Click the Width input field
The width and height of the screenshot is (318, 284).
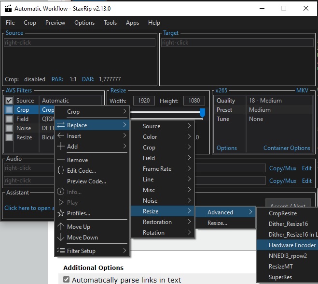143,101
